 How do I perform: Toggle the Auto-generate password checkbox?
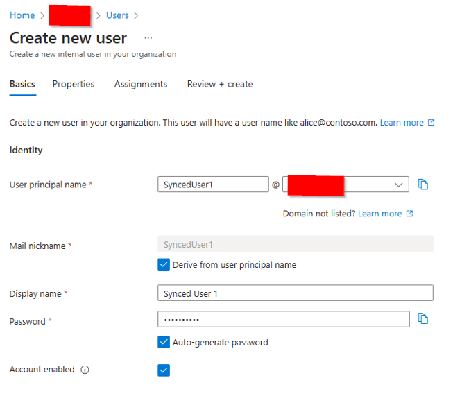[x=164, y=342]
